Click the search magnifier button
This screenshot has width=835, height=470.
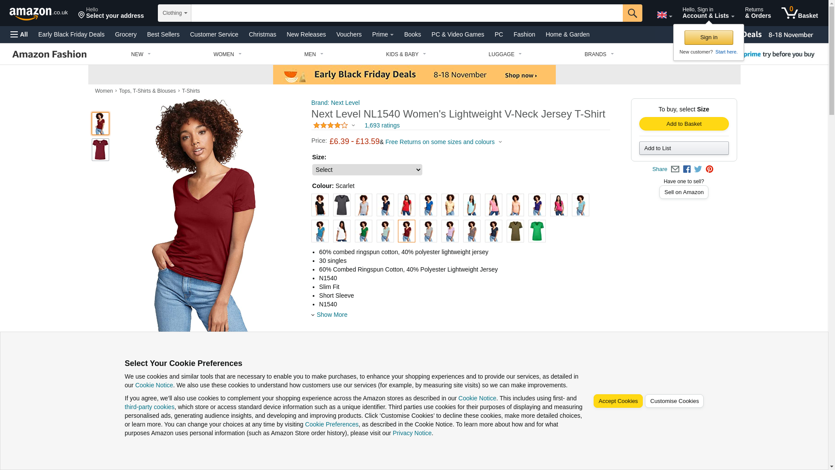632,13
